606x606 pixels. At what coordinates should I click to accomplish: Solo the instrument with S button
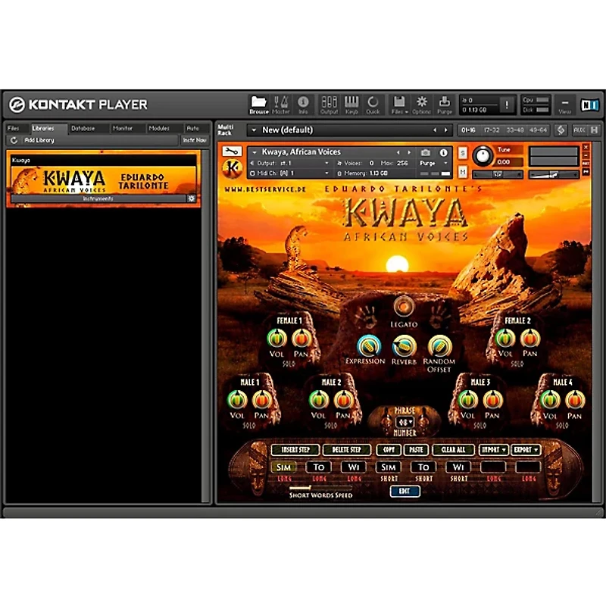point(463,153)
